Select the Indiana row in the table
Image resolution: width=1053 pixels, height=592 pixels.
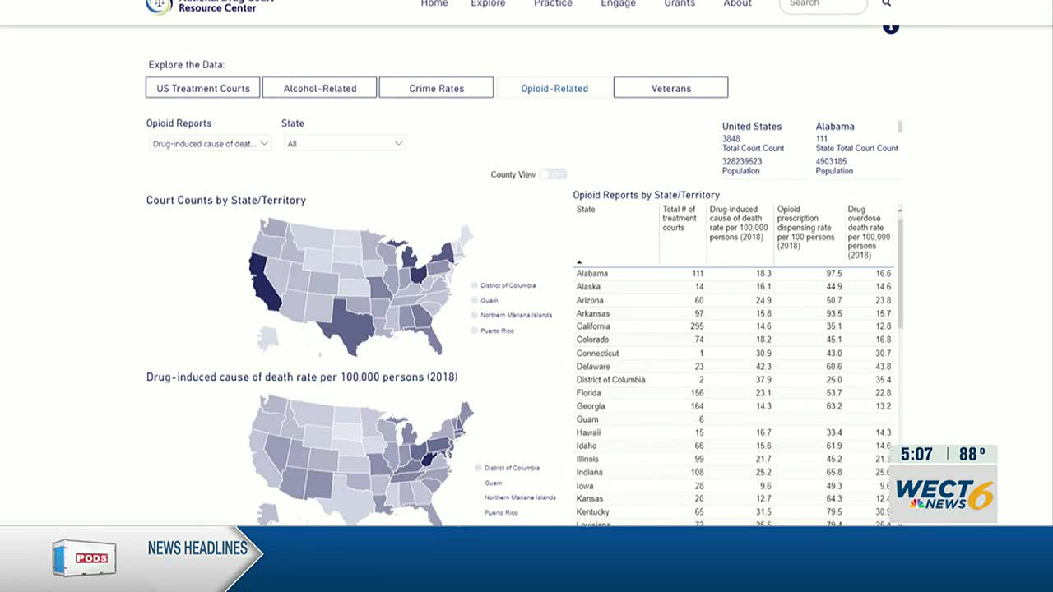(x=733, y=472)
